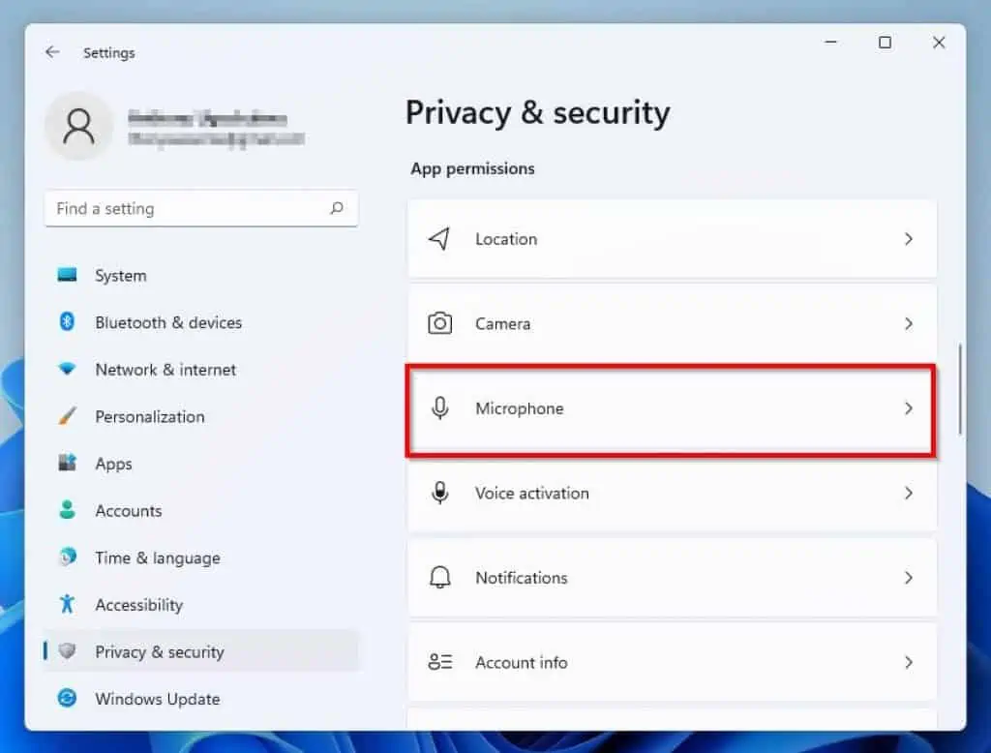Viewport: 991px width, 753px height.
Task: Click the Account info icon
Action: [440, 662]
